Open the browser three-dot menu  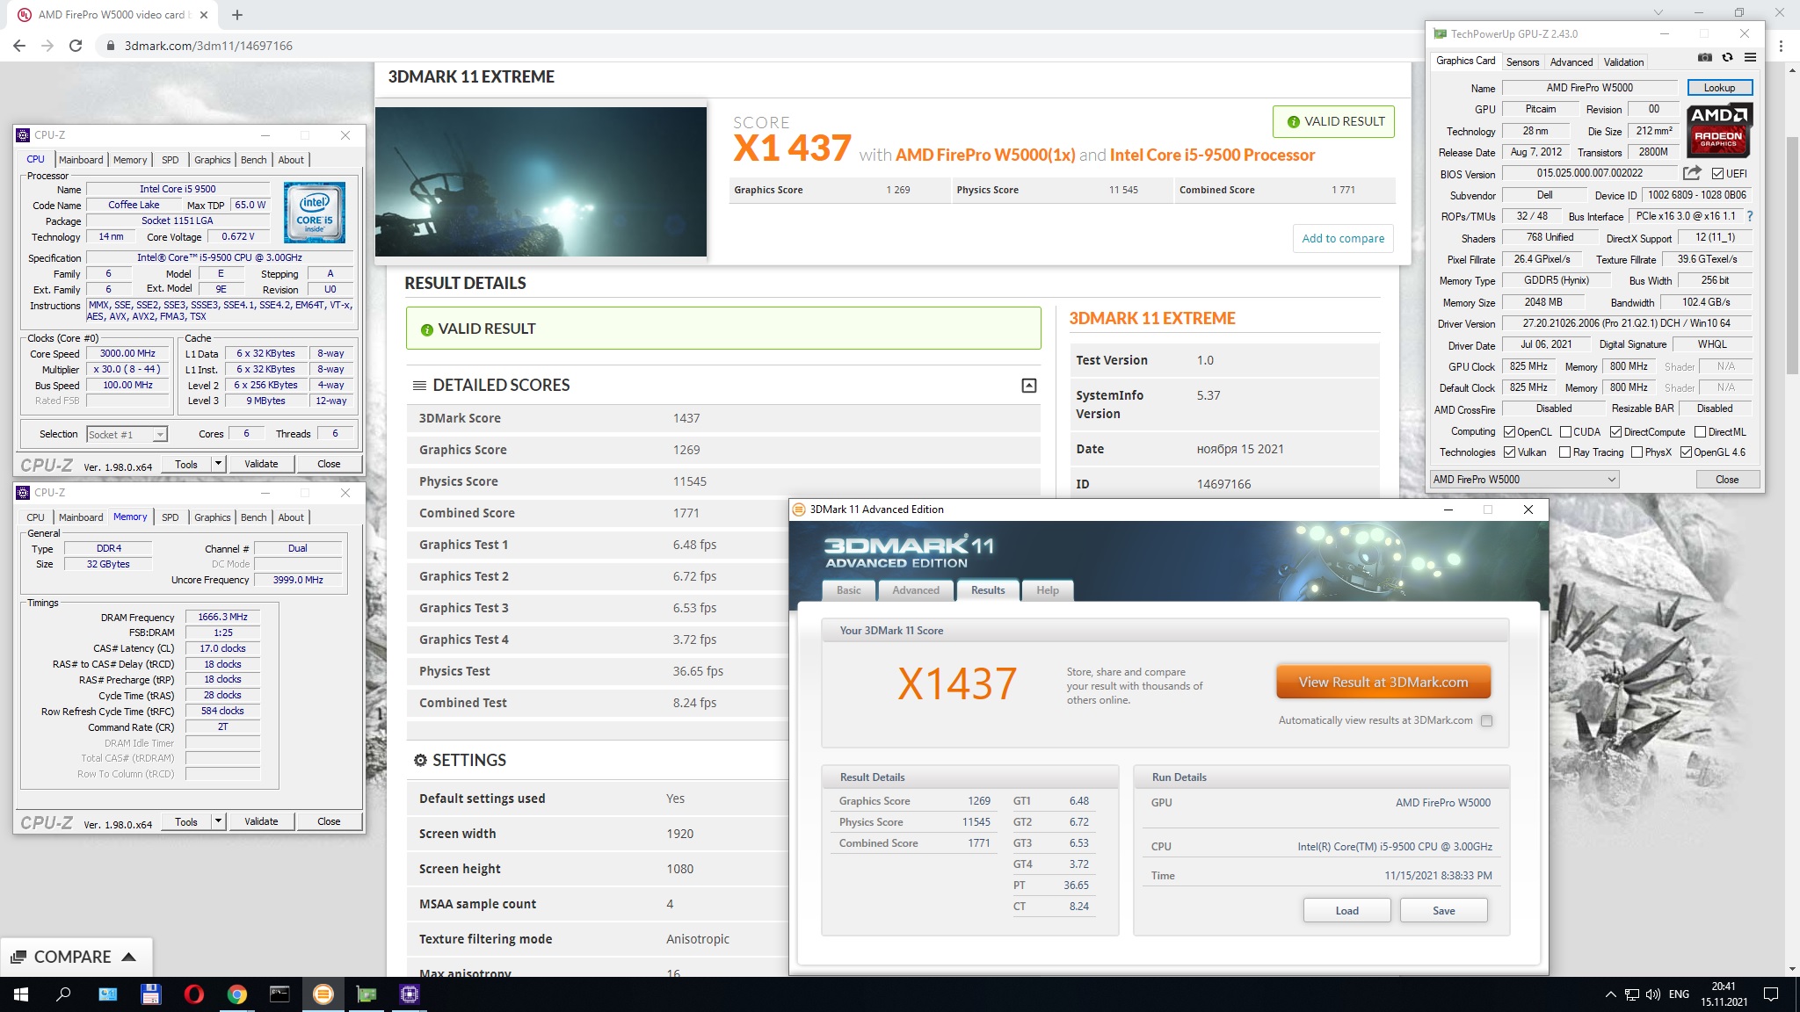[x=1782, y=46]
